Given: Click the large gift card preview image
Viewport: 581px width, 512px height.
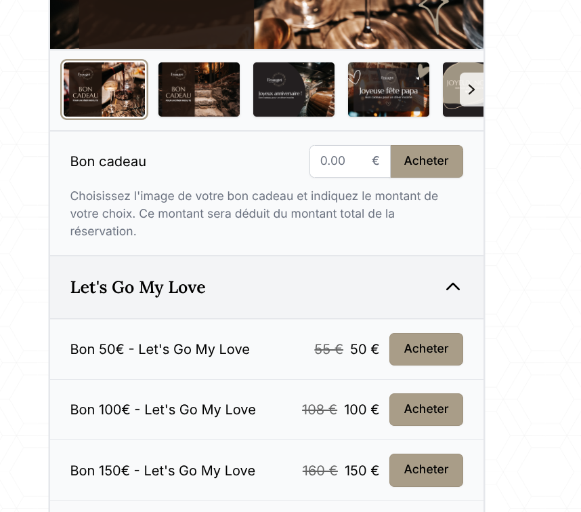Looking at the screenshot, I should tap(267, 24).
